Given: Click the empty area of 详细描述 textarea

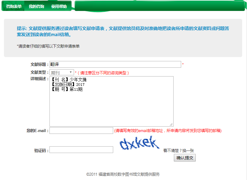Looking at the screenshot, I should [x=111, y=109].
